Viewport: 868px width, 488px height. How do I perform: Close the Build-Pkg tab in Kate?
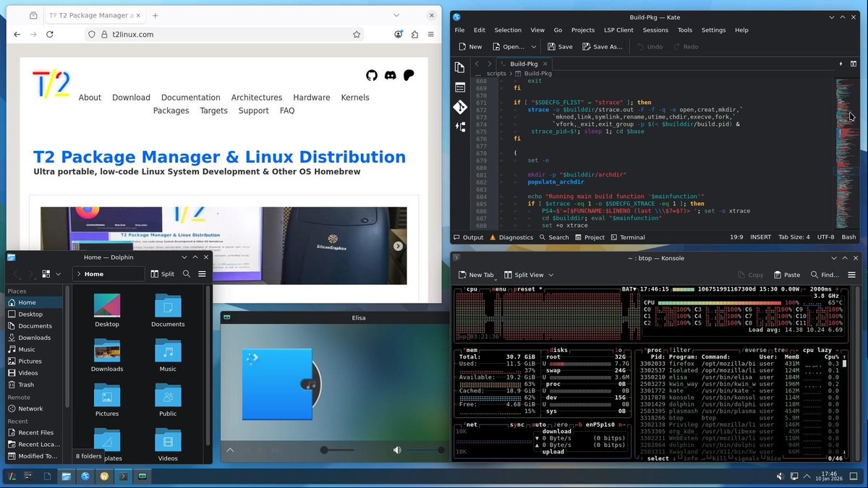546,64
